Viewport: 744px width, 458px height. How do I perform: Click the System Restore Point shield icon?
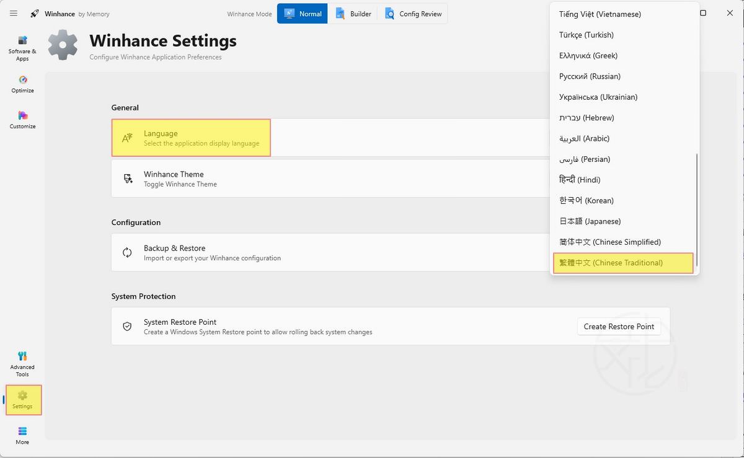point(127,326)
